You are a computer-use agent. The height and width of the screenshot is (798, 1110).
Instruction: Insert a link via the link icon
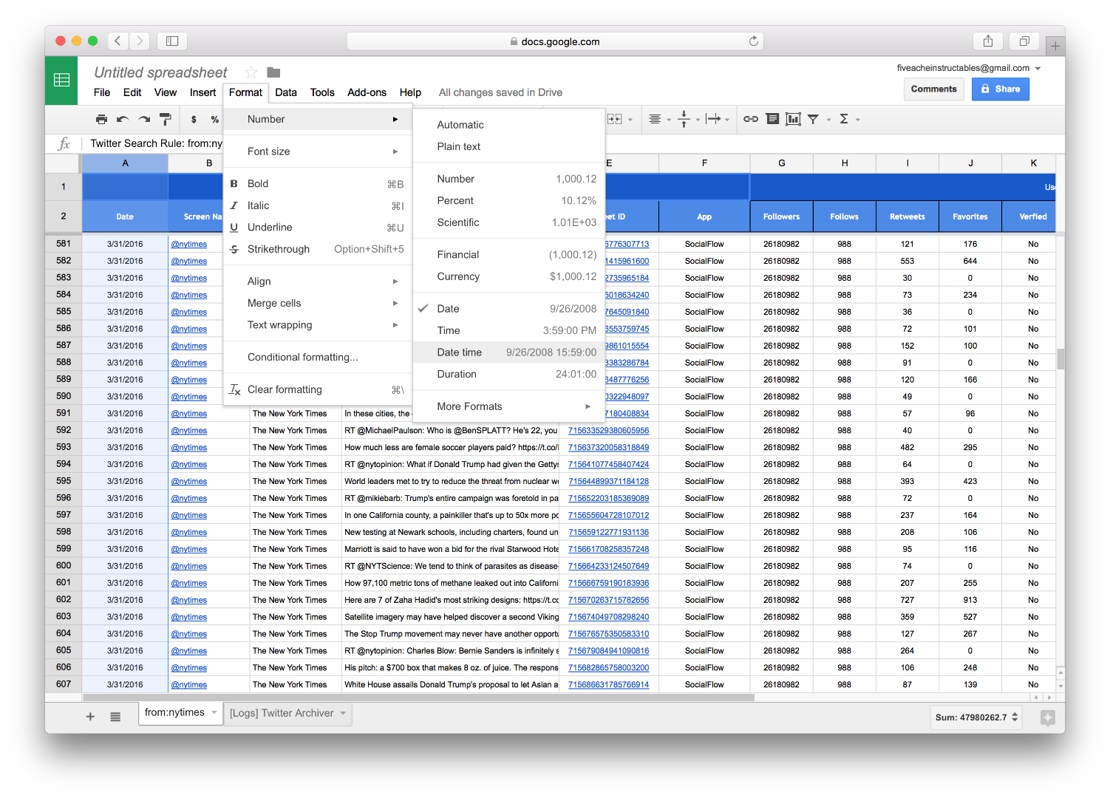coord(750,119)
